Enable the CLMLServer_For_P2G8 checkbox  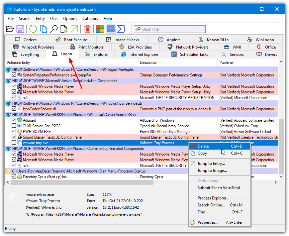(14, 126)
